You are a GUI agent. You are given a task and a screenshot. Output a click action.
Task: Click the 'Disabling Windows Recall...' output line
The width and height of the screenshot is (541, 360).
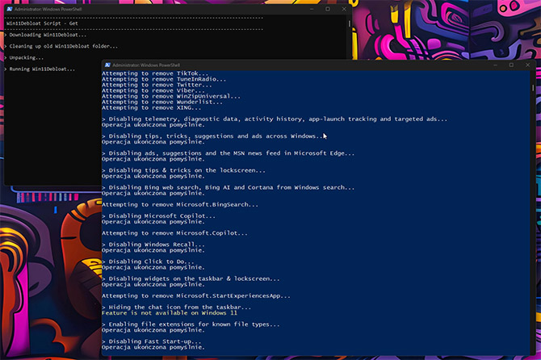coord(155,245)
